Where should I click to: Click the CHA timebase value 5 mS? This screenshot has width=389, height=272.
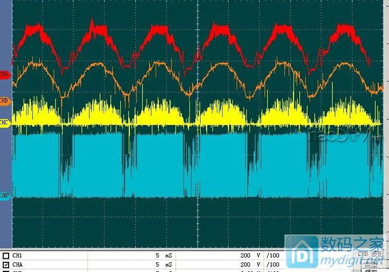[163, 265]
